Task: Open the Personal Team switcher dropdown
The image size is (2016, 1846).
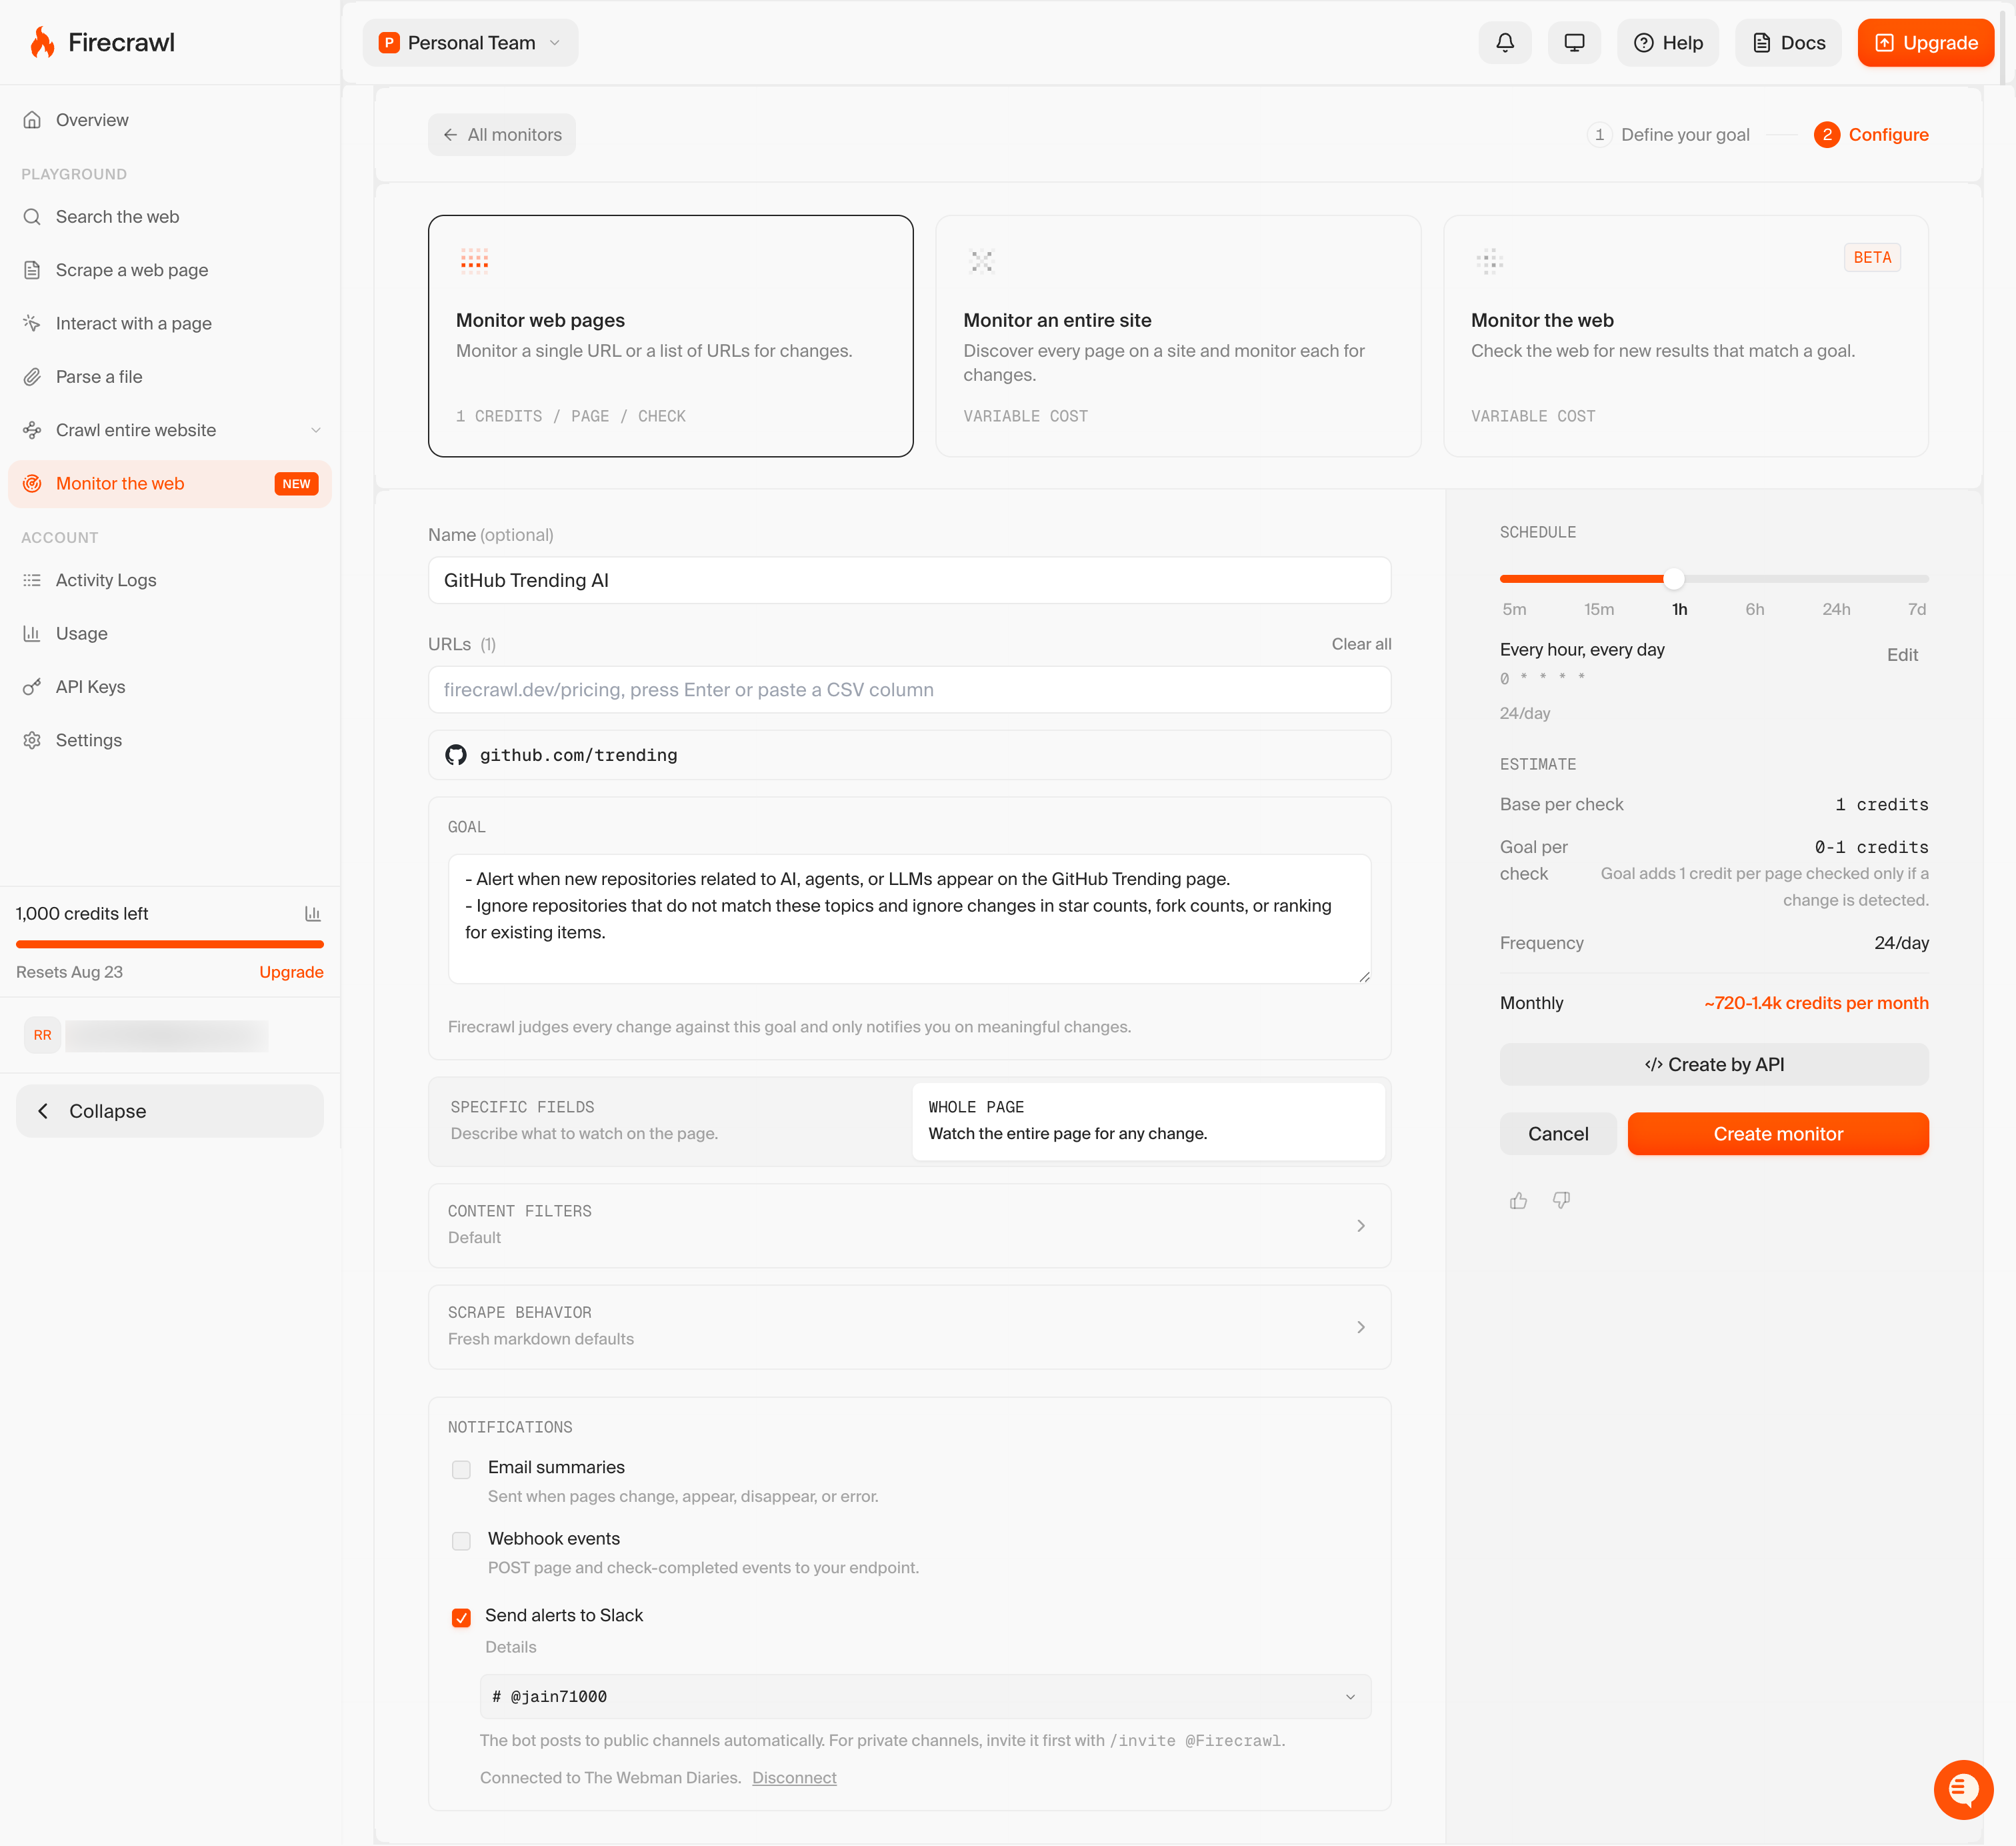Action: [470, 43]
